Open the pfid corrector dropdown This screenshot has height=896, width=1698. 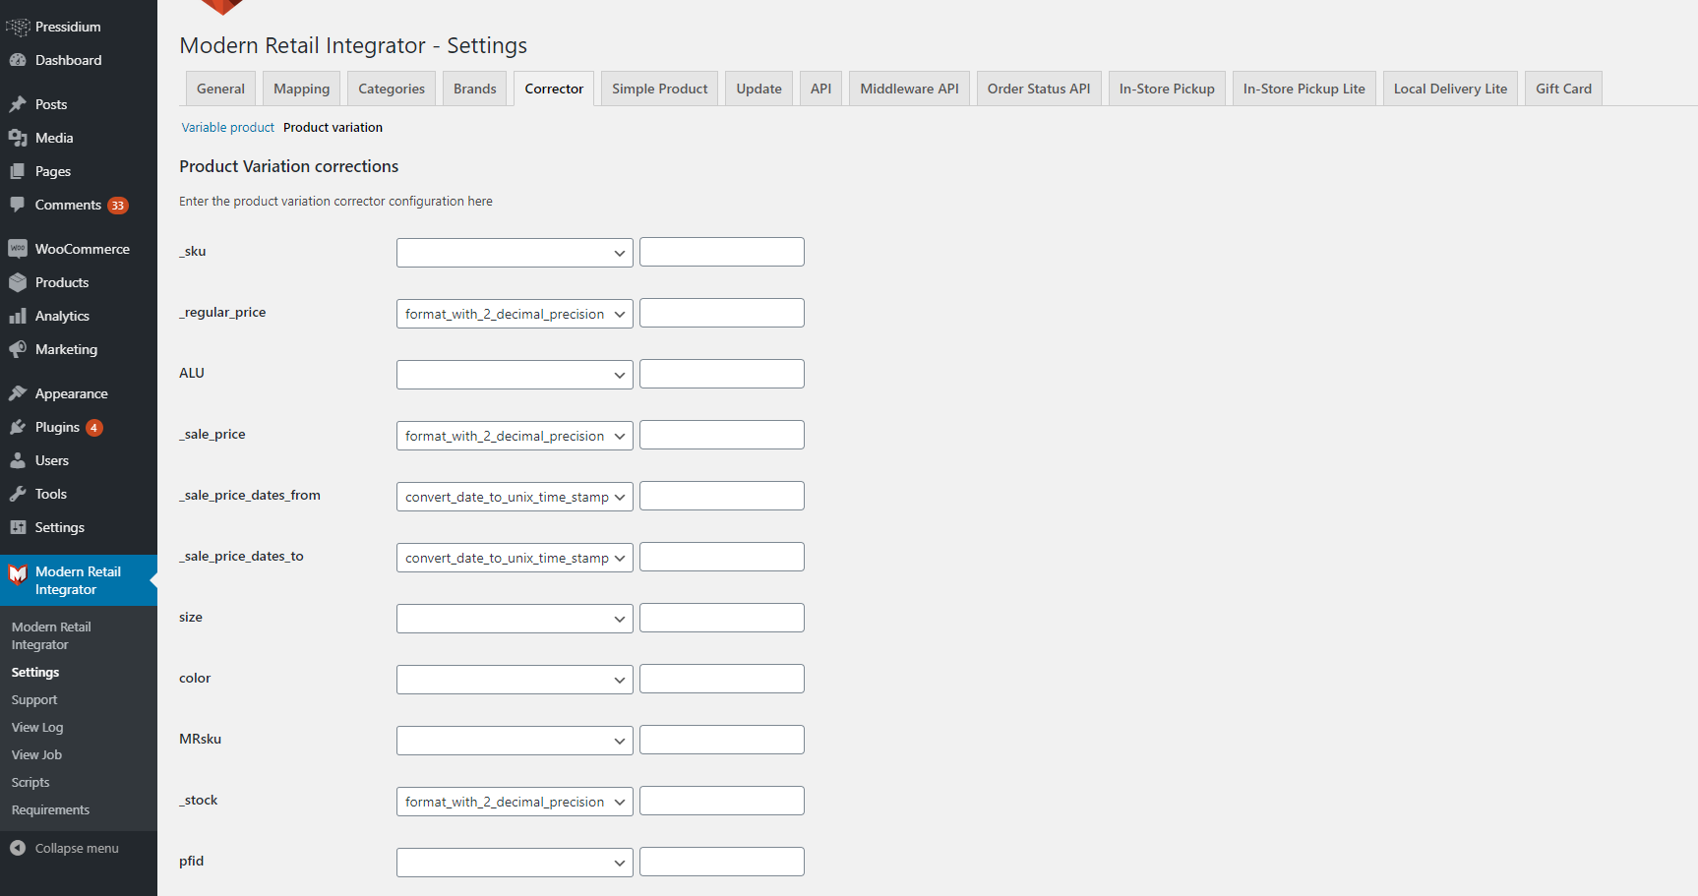coord(515,863)
